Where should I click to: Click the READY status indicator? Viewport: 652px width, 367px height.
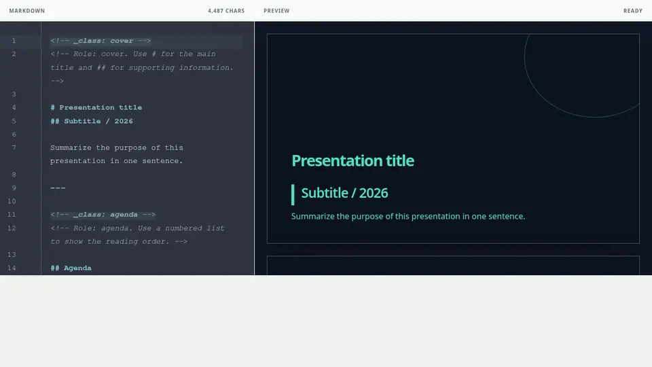pos(633,11)
